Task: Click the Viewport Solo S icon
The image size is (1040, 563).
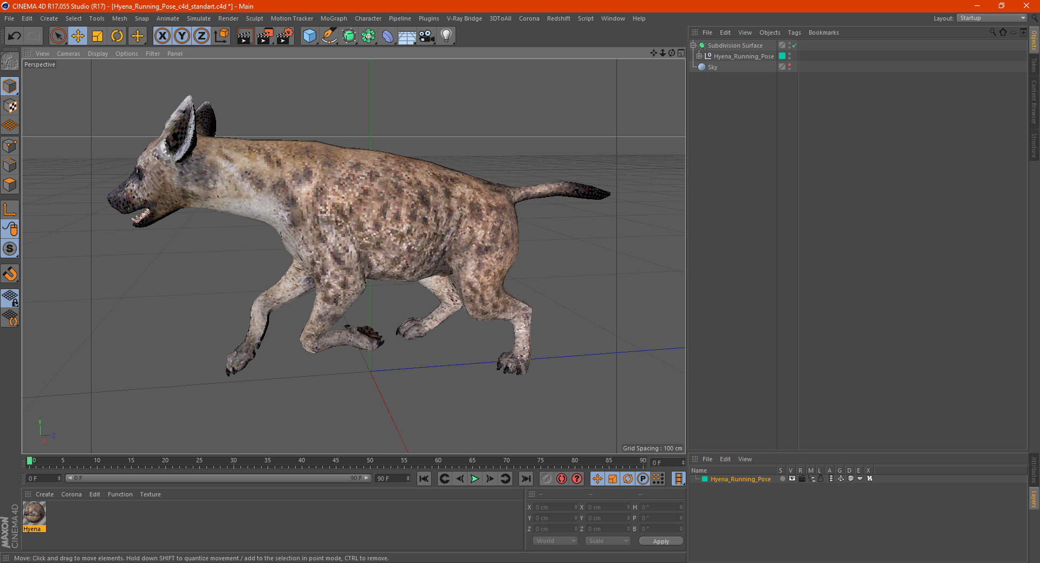Action: (x=10, y=248)
